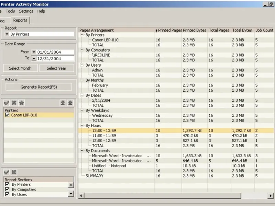275x206 pixels.
Task: Click the star icon above the Printers list
Action: pyautogui.click(x=21, y=103)
